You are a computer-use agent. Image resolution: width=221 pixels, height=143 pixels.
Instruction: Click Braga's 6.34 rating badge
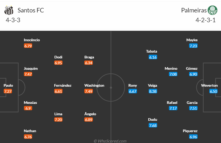coord(89,63)
